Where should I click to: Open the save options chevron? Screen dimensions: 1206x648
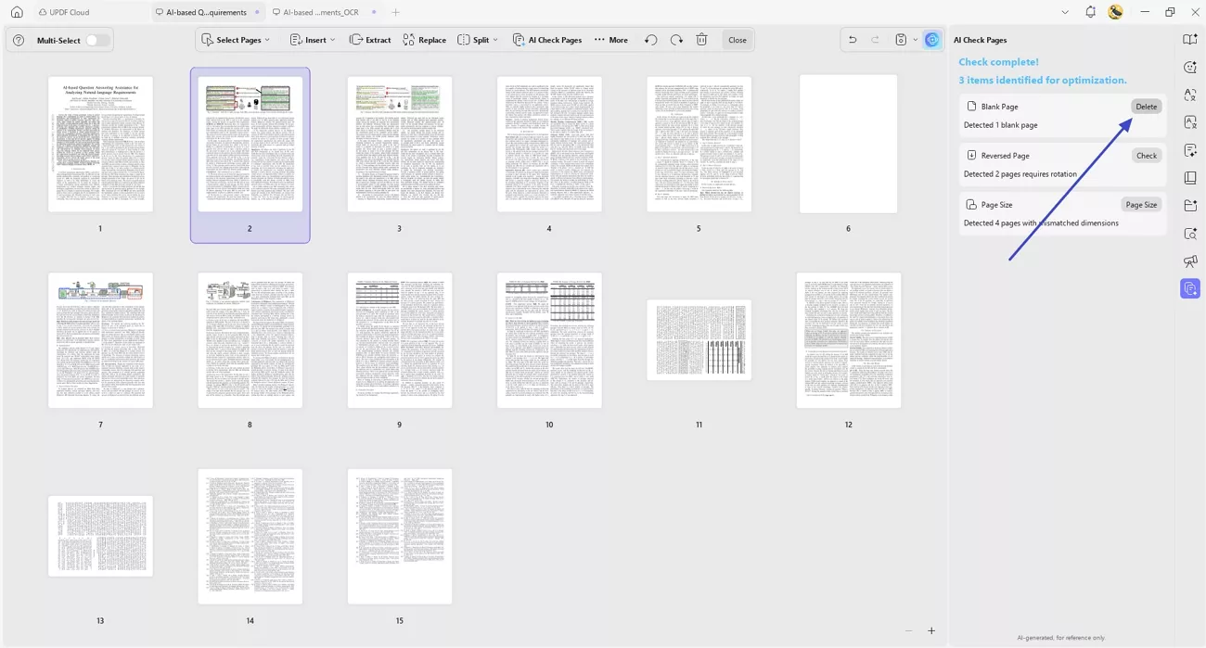point(915,40)
